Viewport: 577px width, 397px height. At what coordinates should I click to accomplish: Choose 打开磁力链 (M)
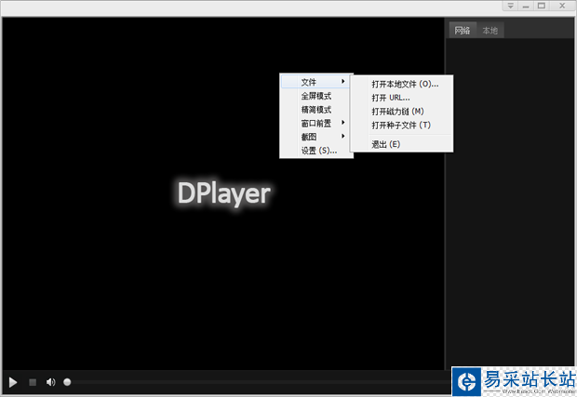pos(401,112)
